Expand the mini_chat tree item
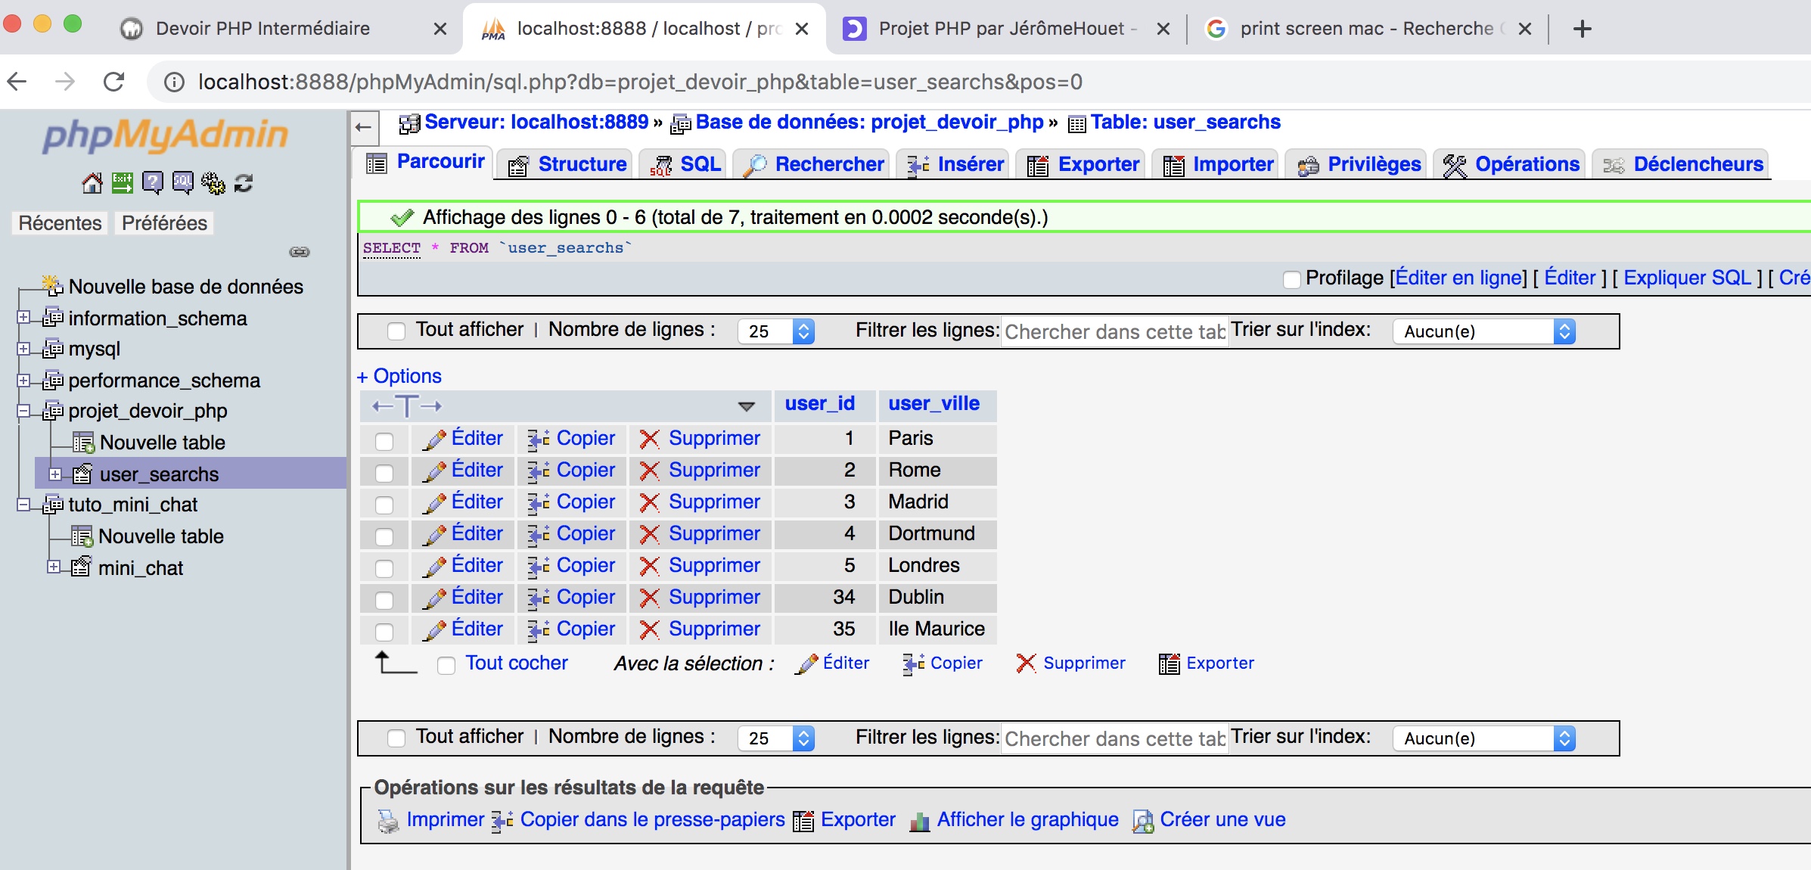 pyautogui.click(x=54, y=568)
